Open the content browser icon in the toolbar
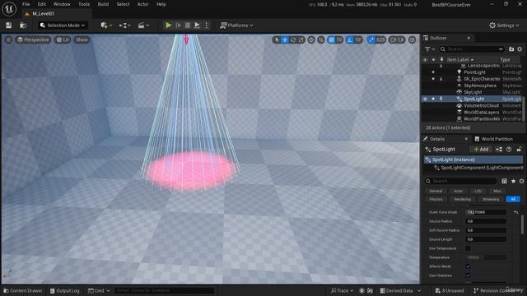 tap(23, 25)
